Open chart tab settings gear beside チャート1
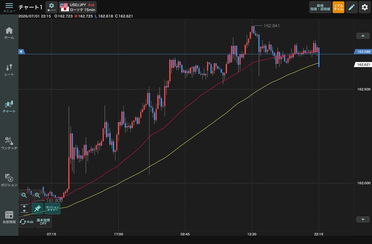 [51, 7]
